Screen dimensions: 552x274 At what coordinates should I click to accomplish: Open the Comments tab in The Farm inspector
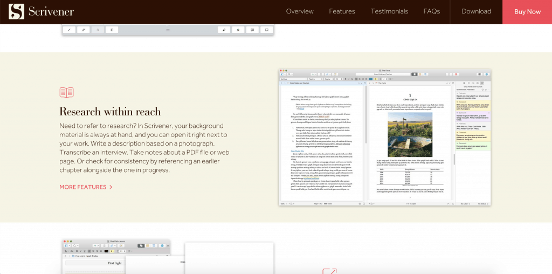(x=482, y=83)
